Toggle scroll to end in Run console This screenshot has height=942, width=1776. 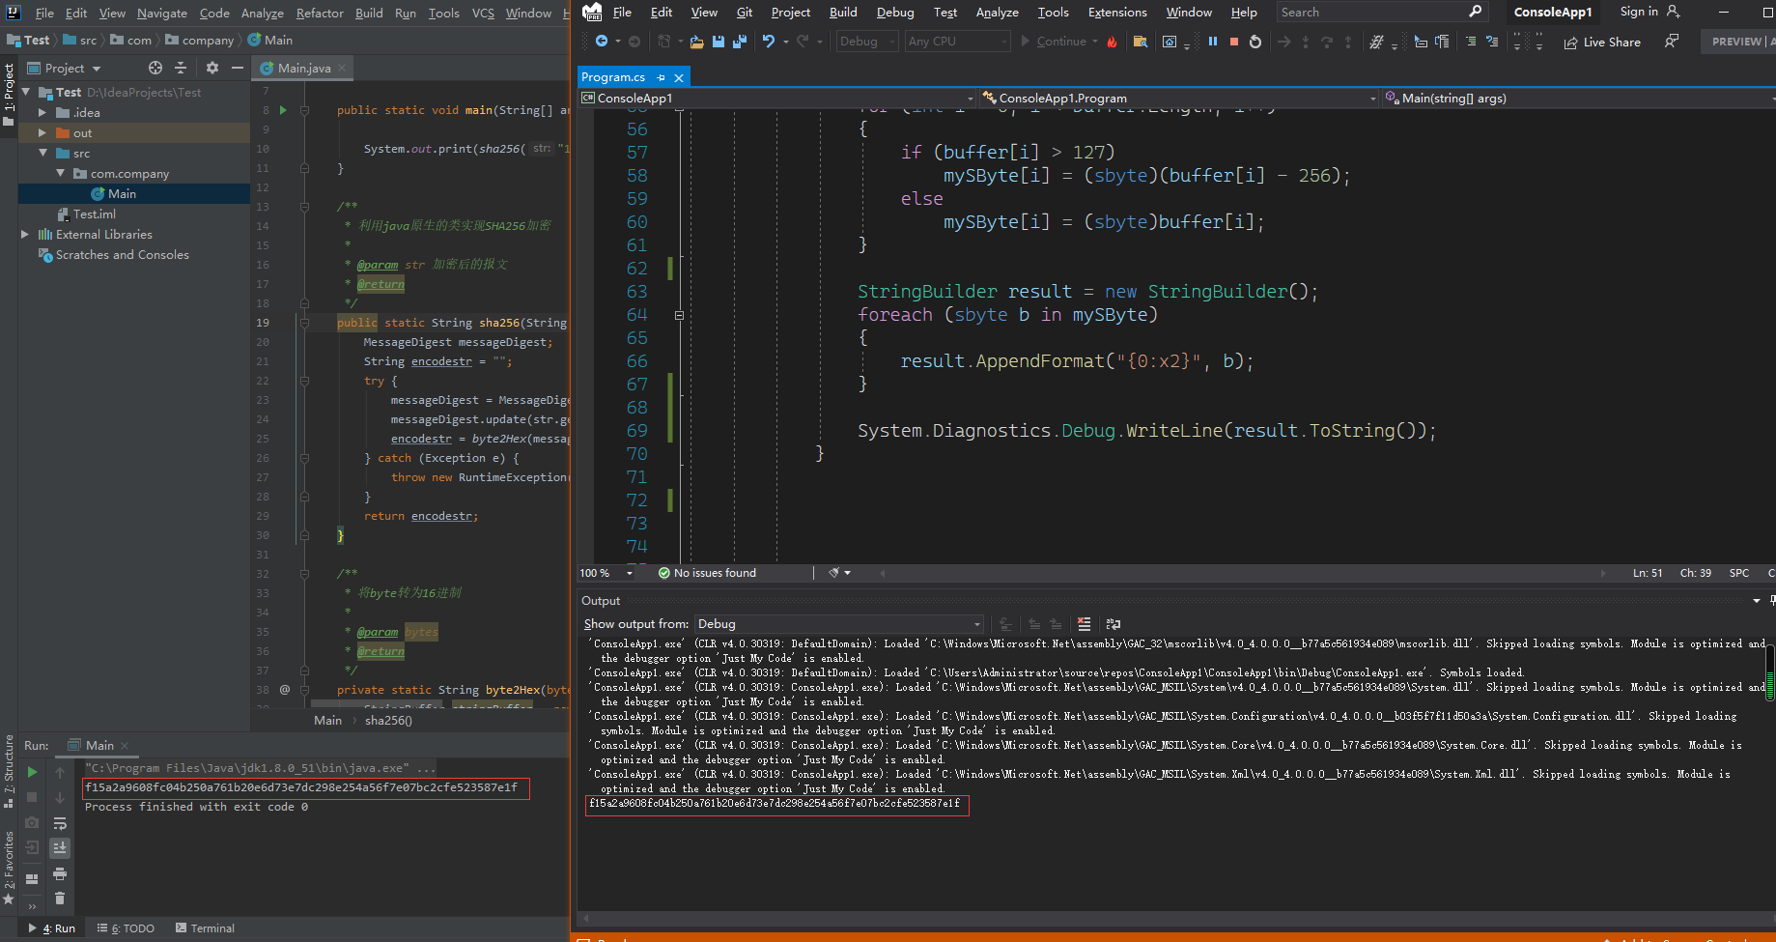60,848
